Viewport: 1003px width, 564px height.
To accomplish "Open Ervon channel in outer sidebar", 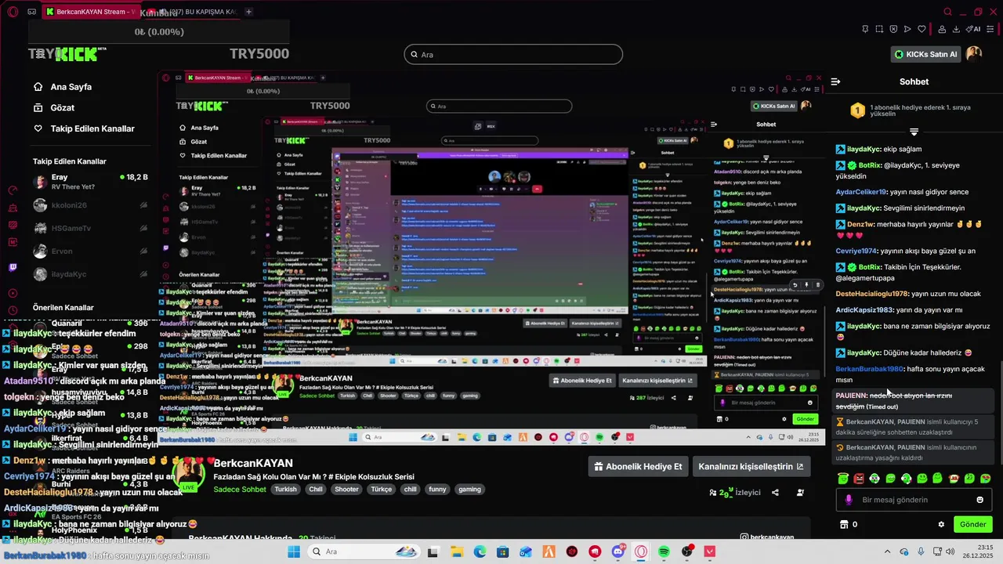I will click(89, 251).
